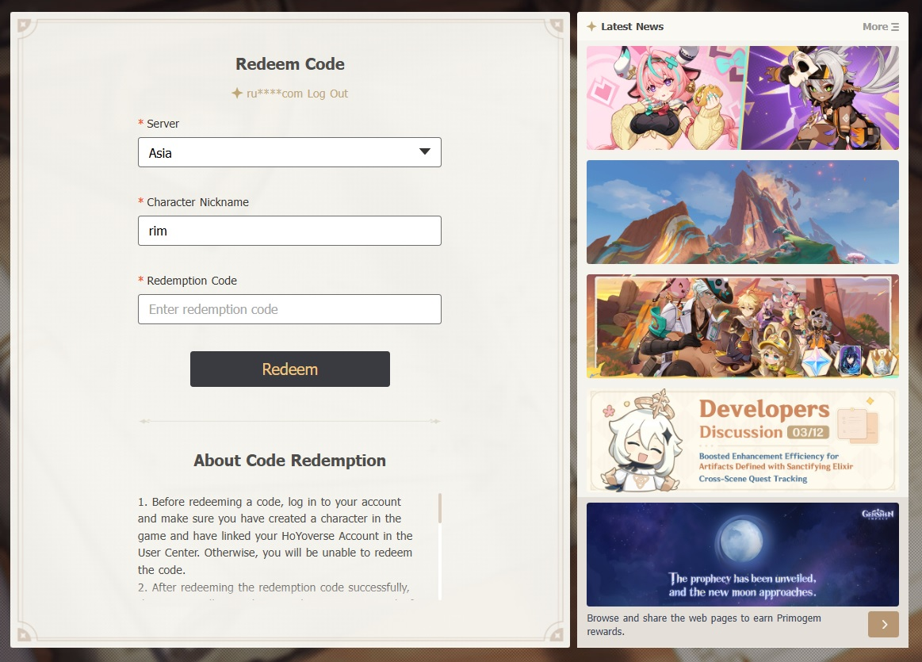Click the orange next arrow button
This screenshot has width=922, height=662.
click(883, 625)
